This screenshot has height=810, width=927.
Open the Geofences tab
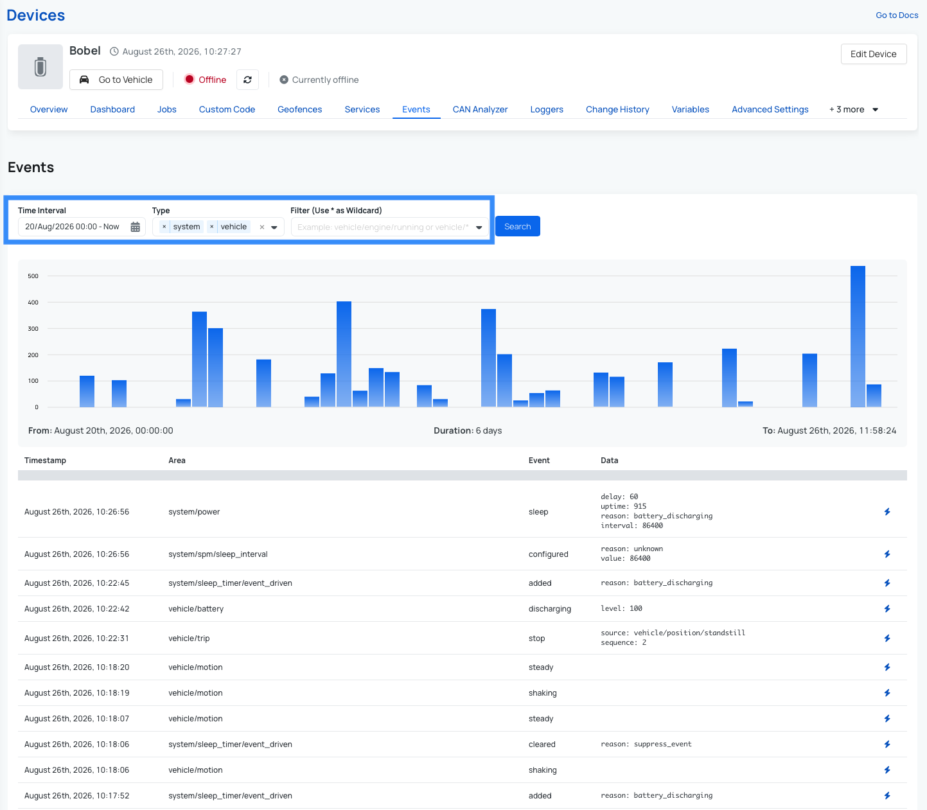300,110
